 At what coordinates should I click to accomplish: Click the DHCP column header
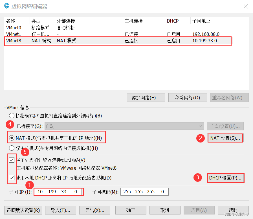(x=178, y=21)
